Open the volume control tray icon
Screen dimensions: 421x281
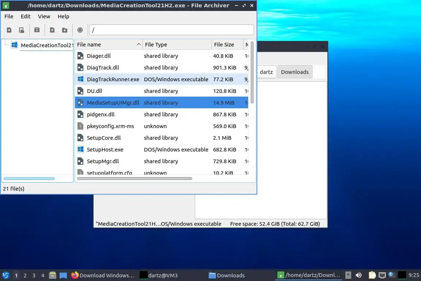[359, 275]
